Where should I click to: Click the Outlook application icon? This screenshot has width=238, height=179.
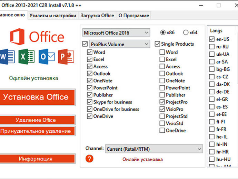pos(47,57)
